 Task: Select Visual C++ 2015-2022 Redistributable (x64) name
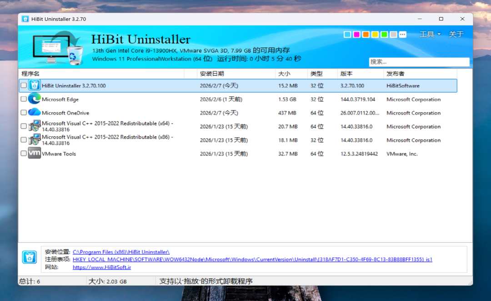107,126
